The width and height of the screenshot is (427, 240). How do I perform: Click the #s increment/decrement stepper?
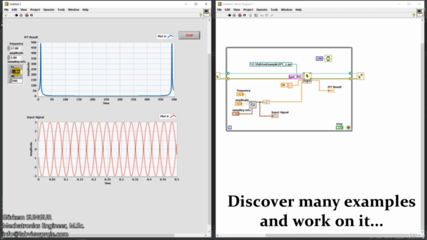pyautogui.click(x=11, y=81)
